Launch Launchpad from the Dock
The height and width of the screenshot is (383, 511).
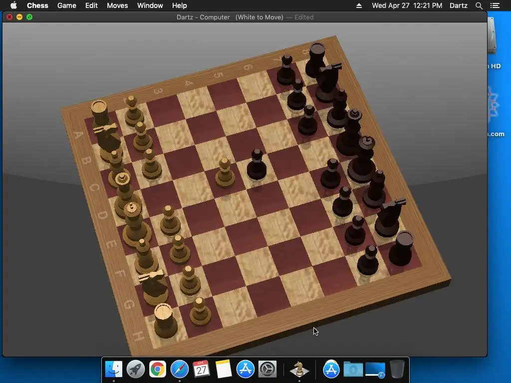point(136,370)
